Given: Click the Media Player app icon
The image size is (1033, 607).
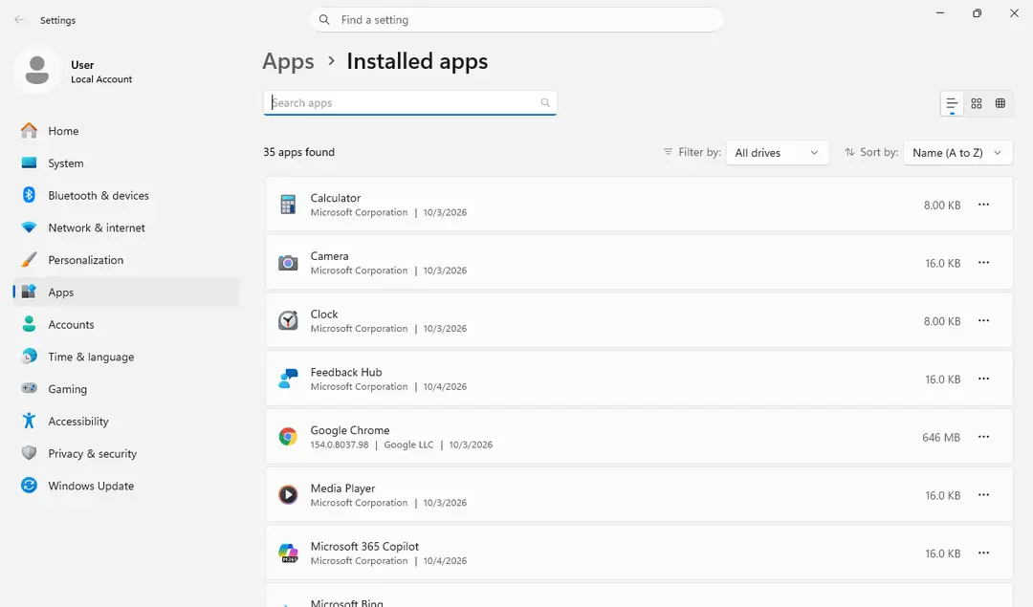Looking at the screenshot, I should click(x=288, y=494).
